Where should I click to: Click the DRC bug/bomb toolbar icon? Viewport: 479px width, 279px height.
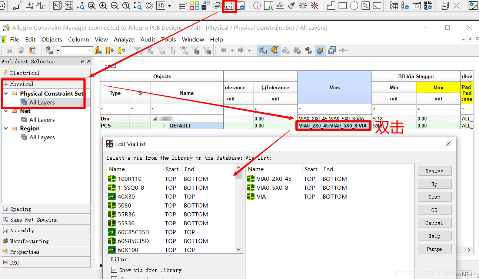(x=320, y=50)
